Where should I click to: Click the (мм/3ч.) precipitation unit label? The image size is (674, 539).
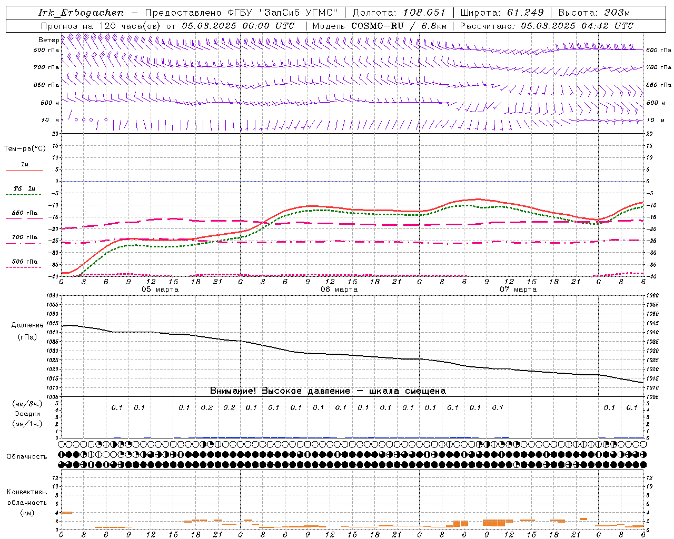pyautogui.click(x=27, y=404)
